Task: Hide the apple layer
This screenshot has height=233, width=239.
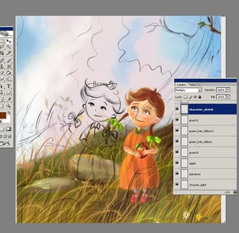Action: [177, 163]
